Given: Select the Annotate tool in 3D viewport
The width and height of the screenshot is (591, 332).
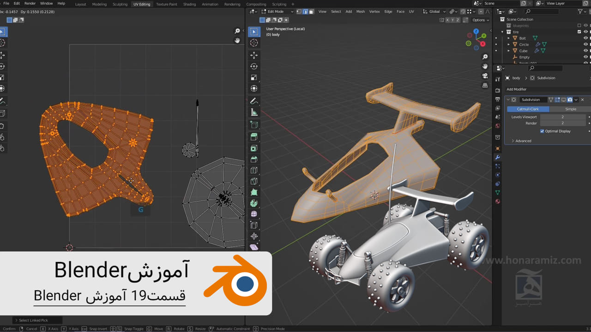Looking at the screenshot, I should tap(254, 101).
